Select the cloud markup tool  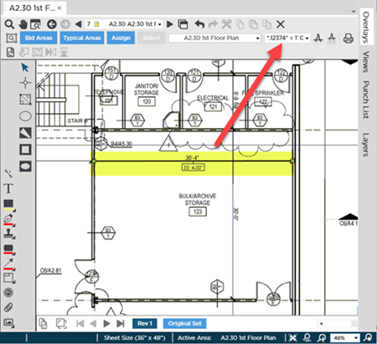(8, 249)
